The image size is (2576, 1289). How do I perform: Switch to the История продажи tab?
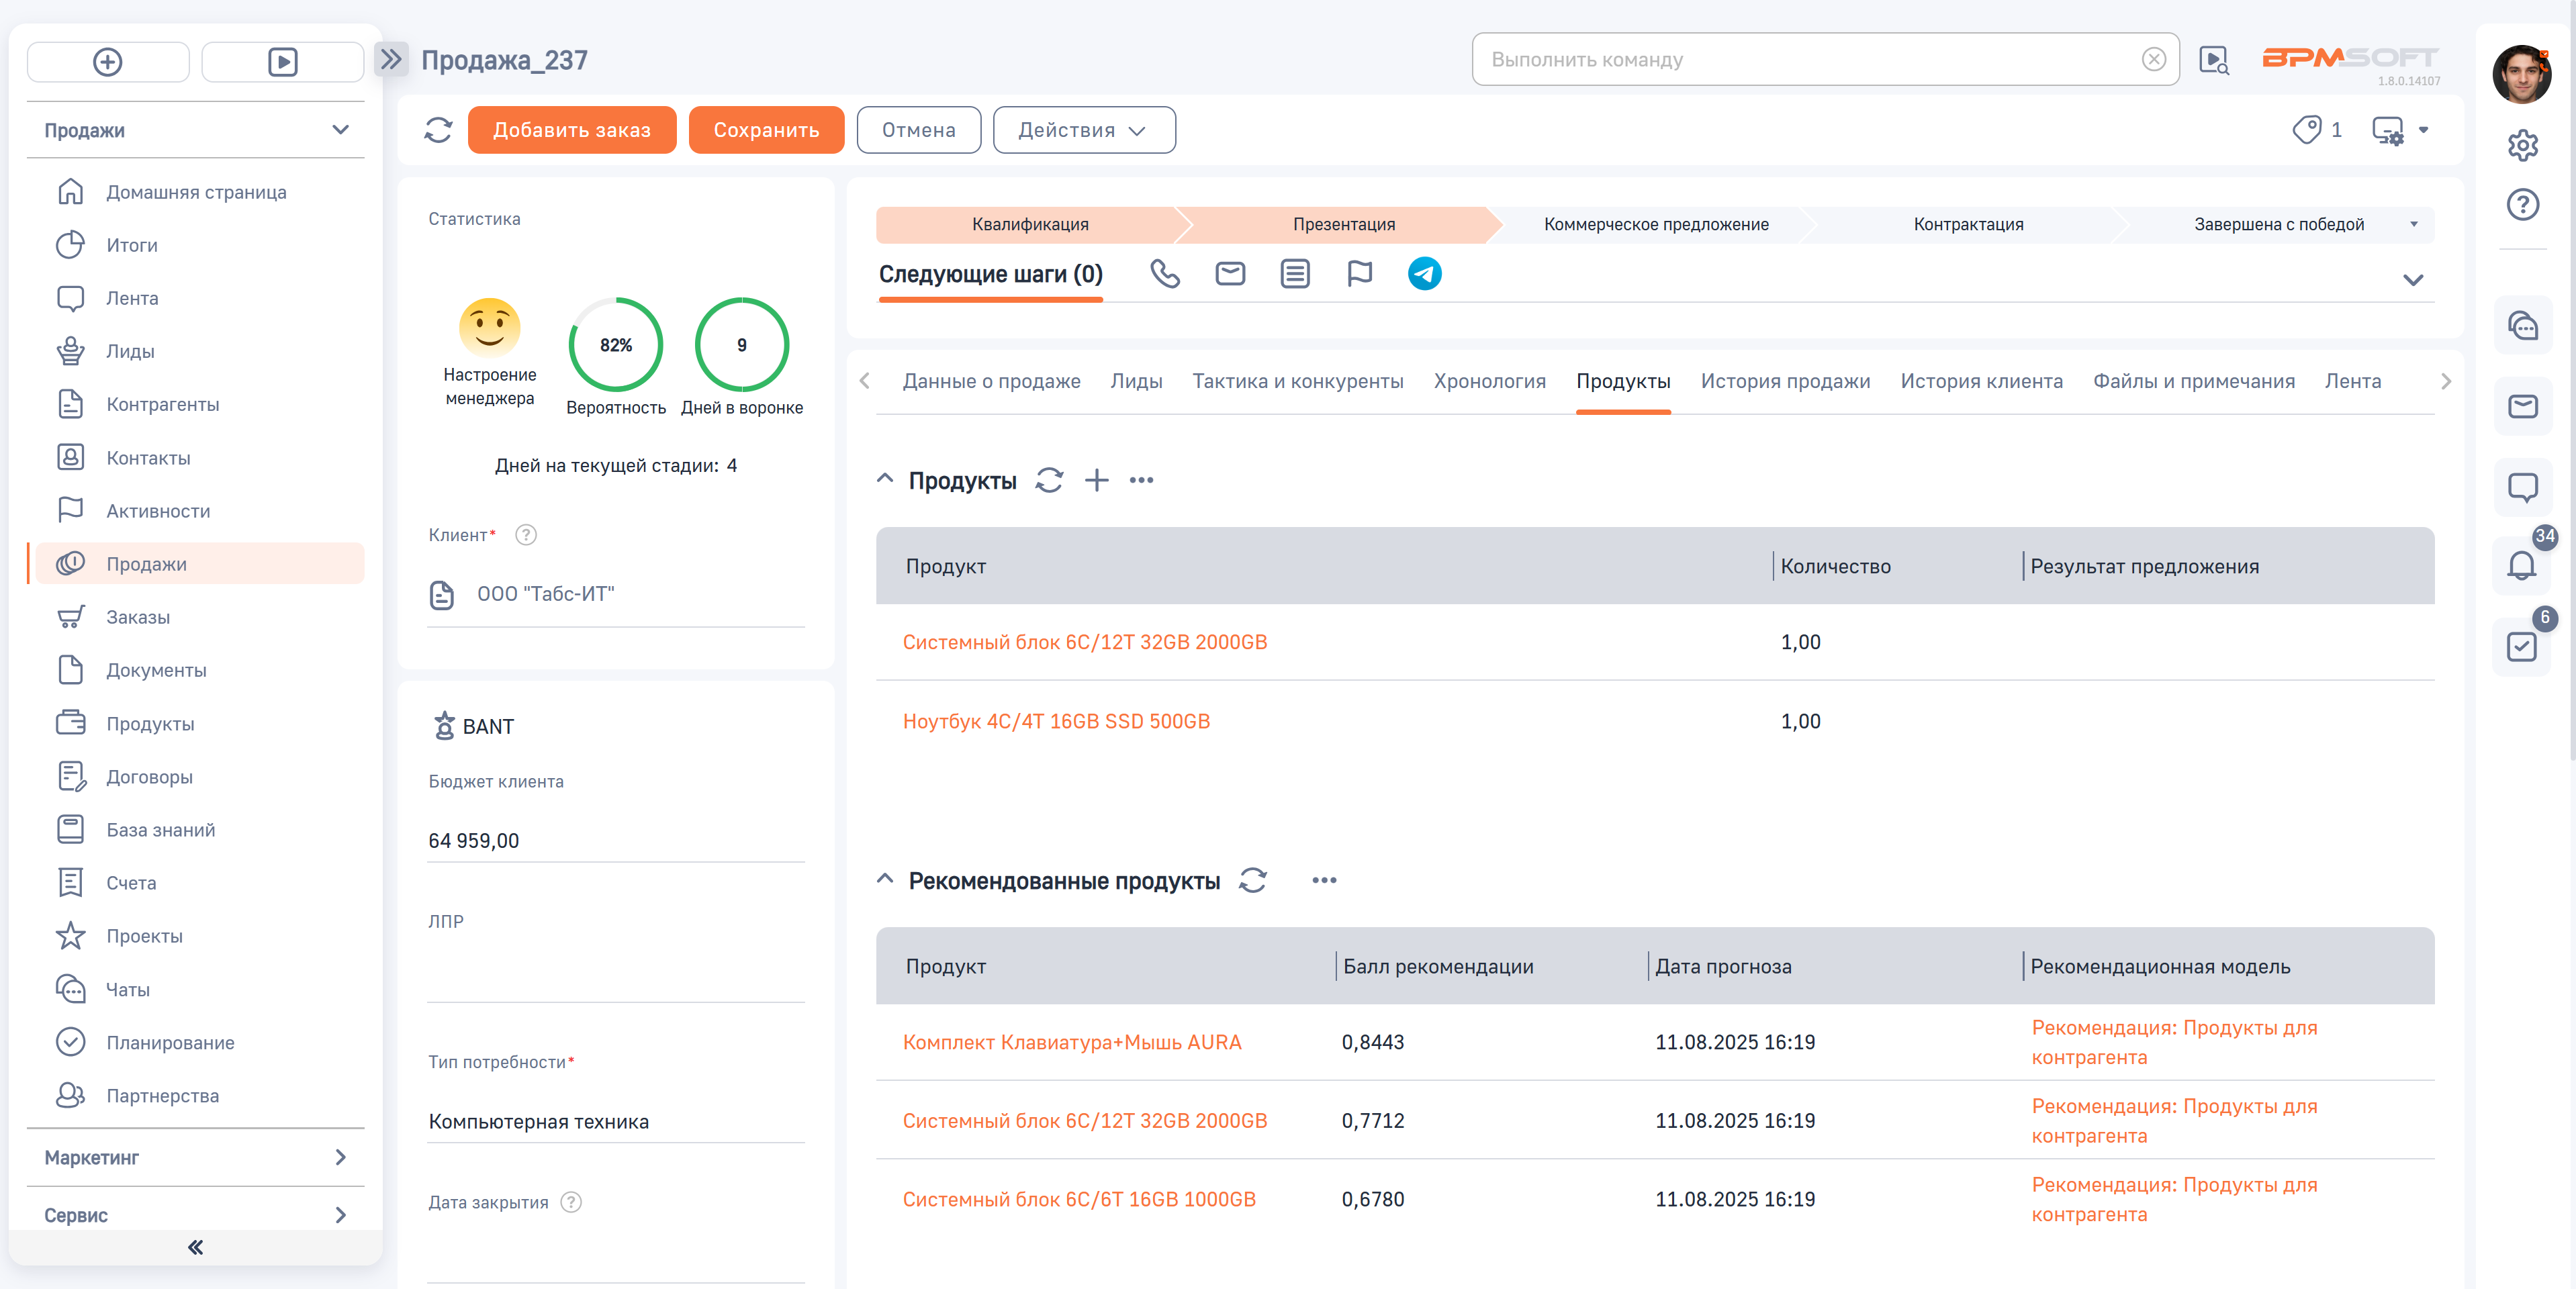tap(1785, 381)
